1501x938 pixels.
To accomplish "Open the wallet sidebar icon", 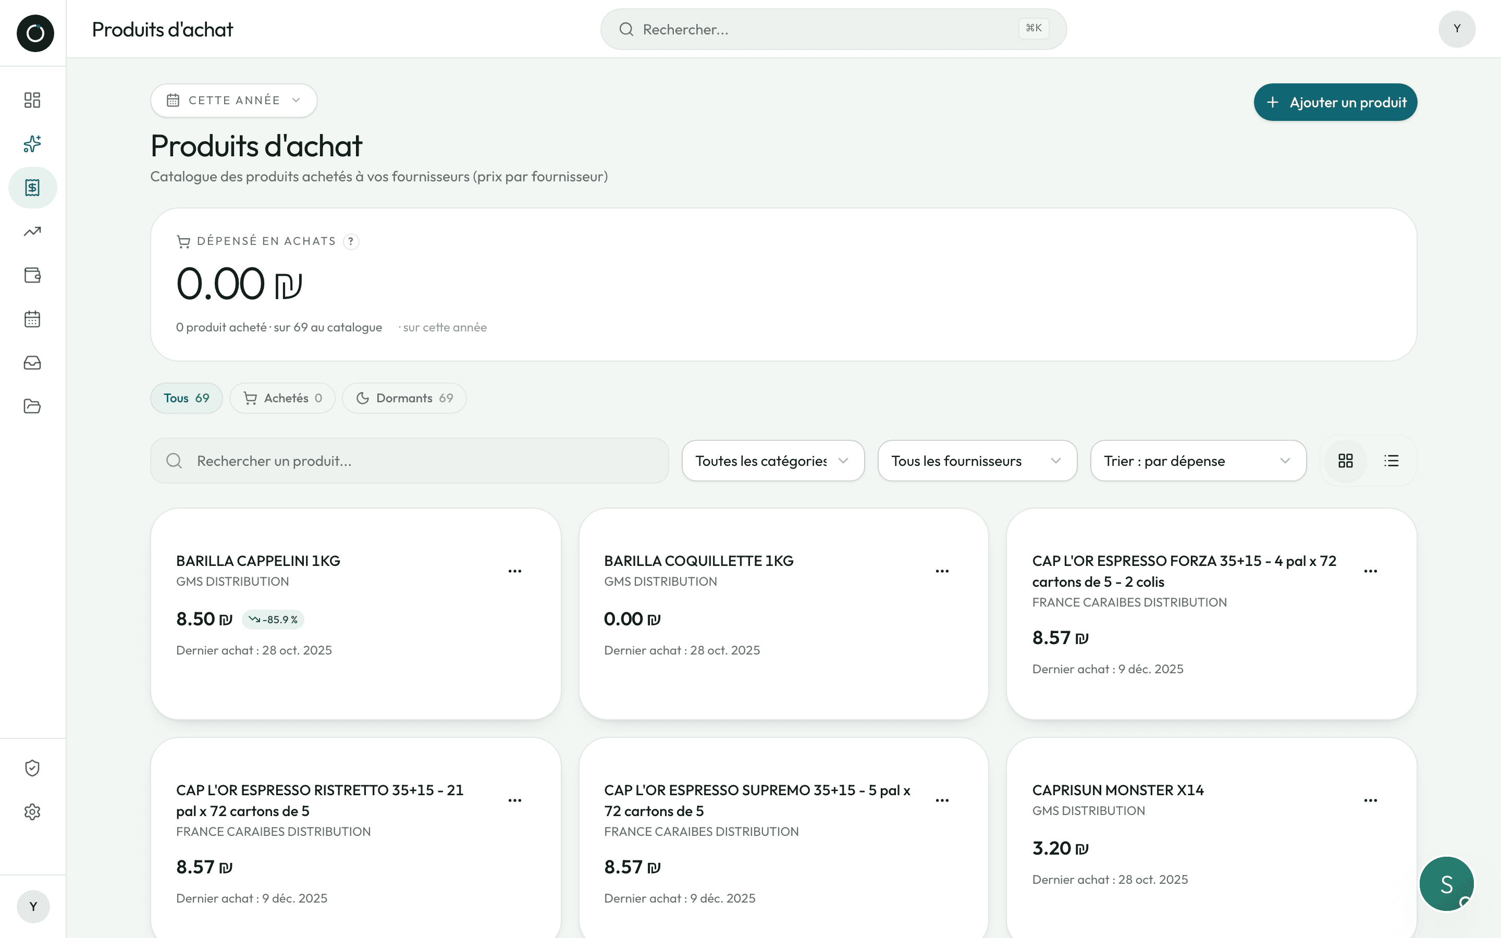I will 32,275.
